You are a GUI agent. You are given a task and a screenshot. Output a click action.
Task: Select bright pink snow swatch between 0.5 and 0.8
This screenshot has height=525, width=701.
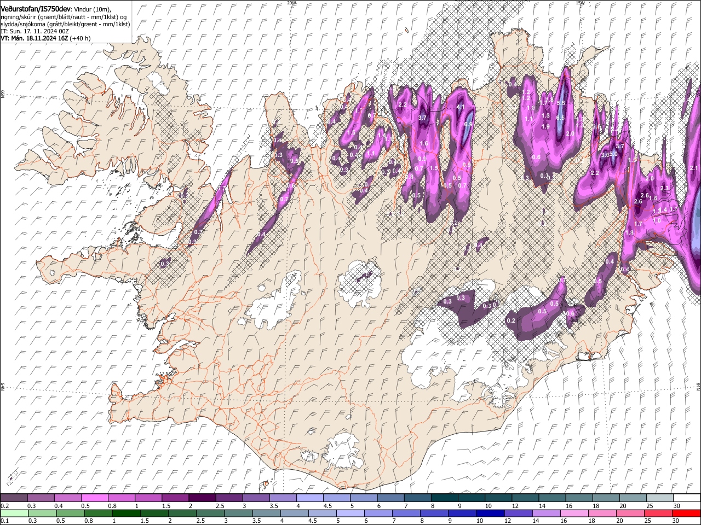[95, 498]
